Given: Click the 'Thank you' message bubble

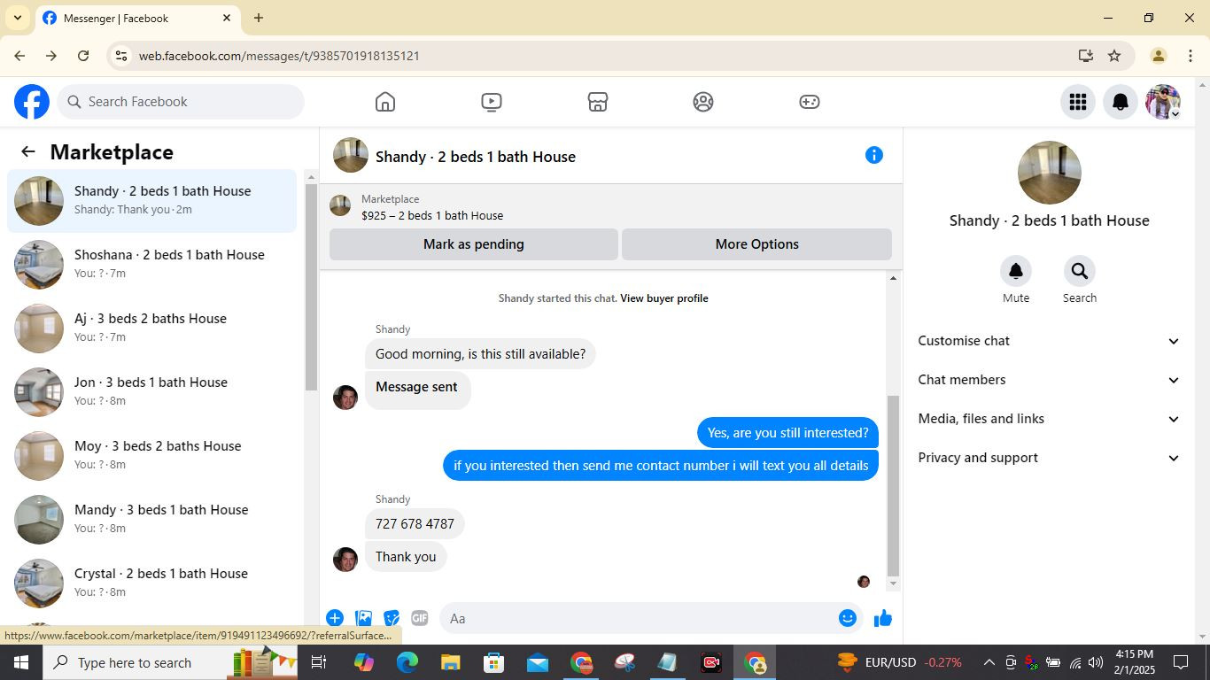Looking at the screenshot, I should (406, 557).
